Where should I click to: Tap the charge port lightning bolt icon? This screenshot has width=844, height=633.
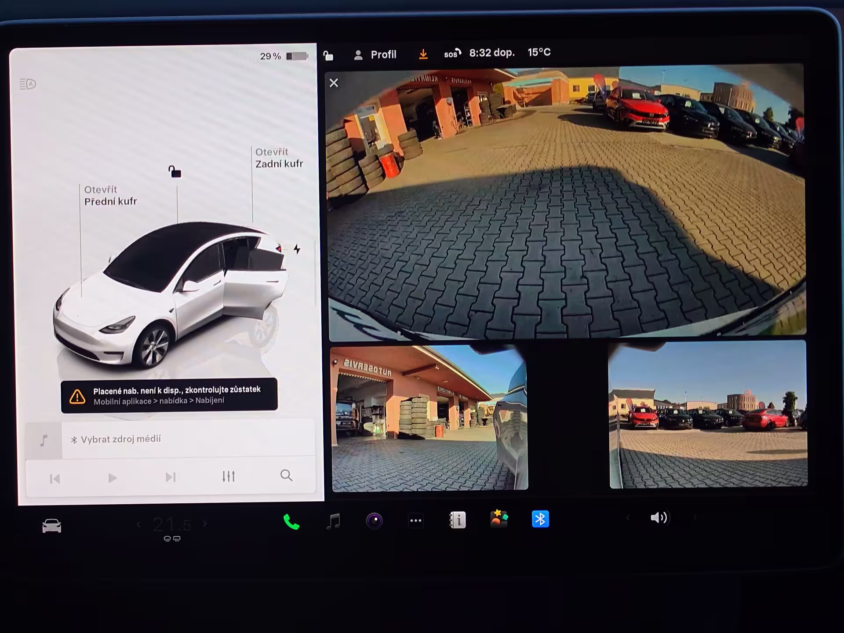point(297,249)
